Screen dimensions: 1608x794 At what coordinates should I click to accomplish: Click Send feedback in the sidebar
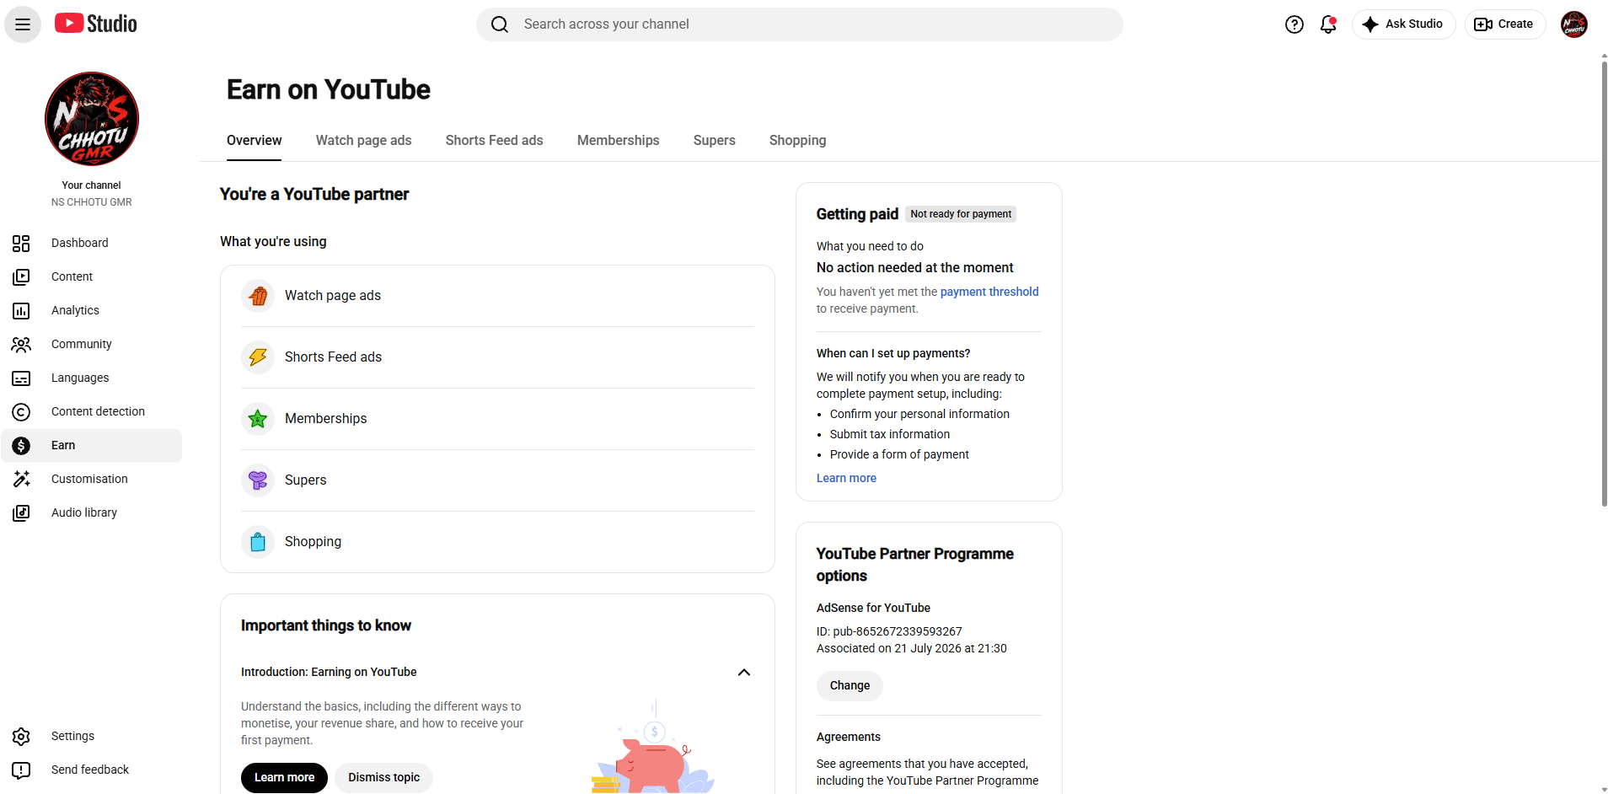(x=91, y=770)
